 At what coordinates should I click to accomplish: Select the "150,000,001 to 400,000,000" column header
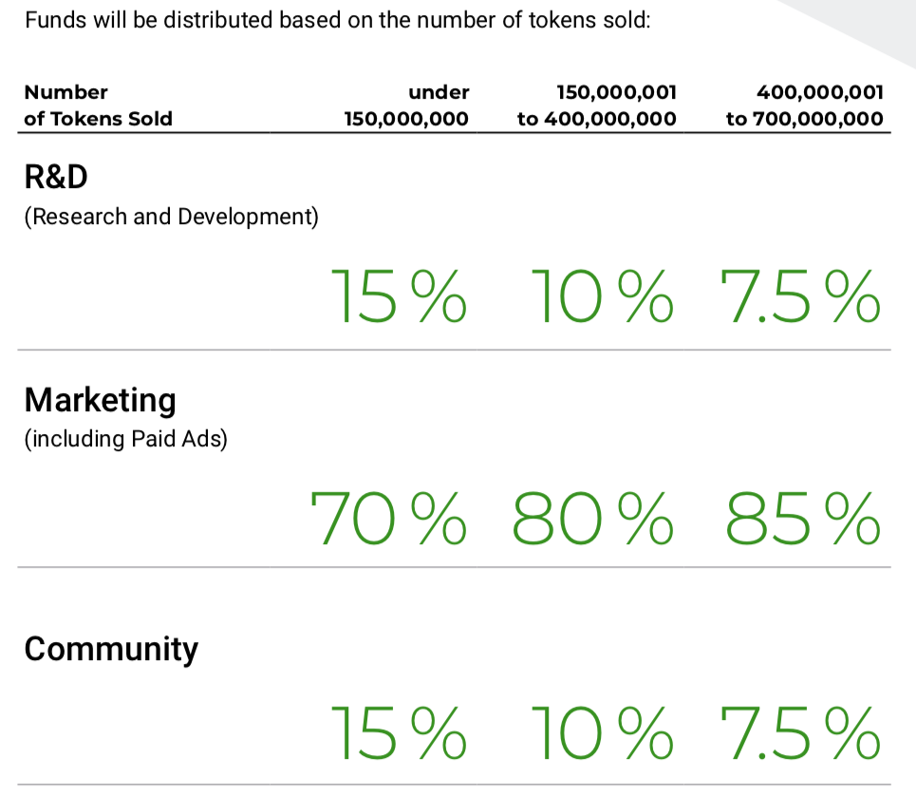coord(597,105)
